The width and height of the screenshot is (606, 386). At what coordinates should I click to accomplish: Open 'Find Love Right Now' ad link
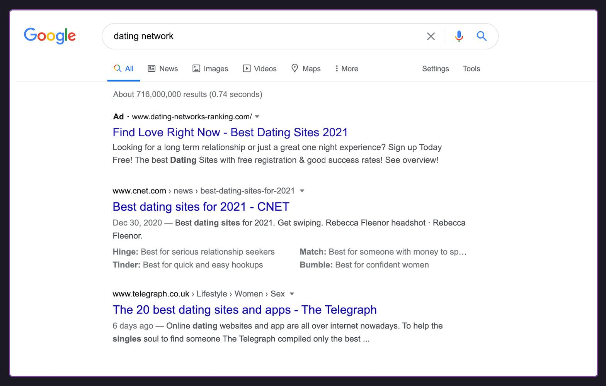[x=230, y=132]
